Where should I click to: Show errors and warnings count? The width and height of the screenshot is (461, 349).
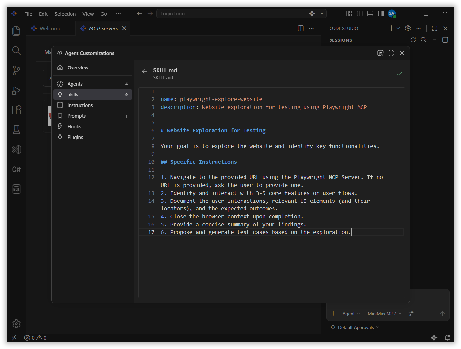coord(35,338)
